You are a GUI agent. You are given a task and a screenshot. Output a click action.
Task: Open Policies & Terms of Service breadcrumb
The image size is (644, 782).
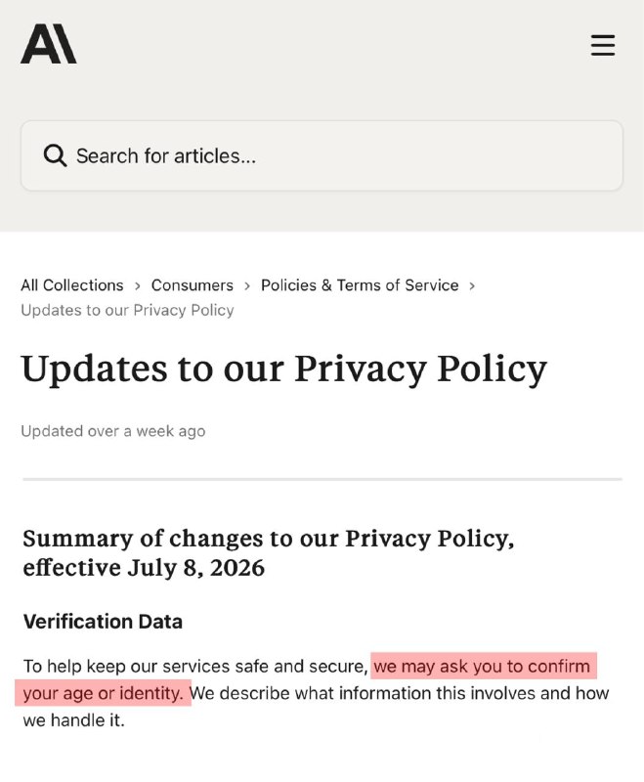pyautogui.click(x=360, y=285)
